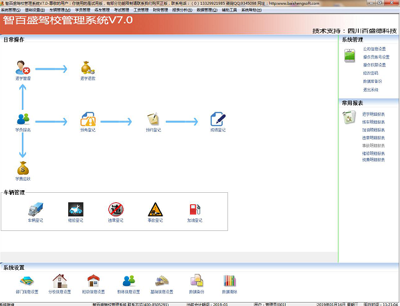Open the 退学管理 (withdrawal management) icon

click(x=23, y=68)
